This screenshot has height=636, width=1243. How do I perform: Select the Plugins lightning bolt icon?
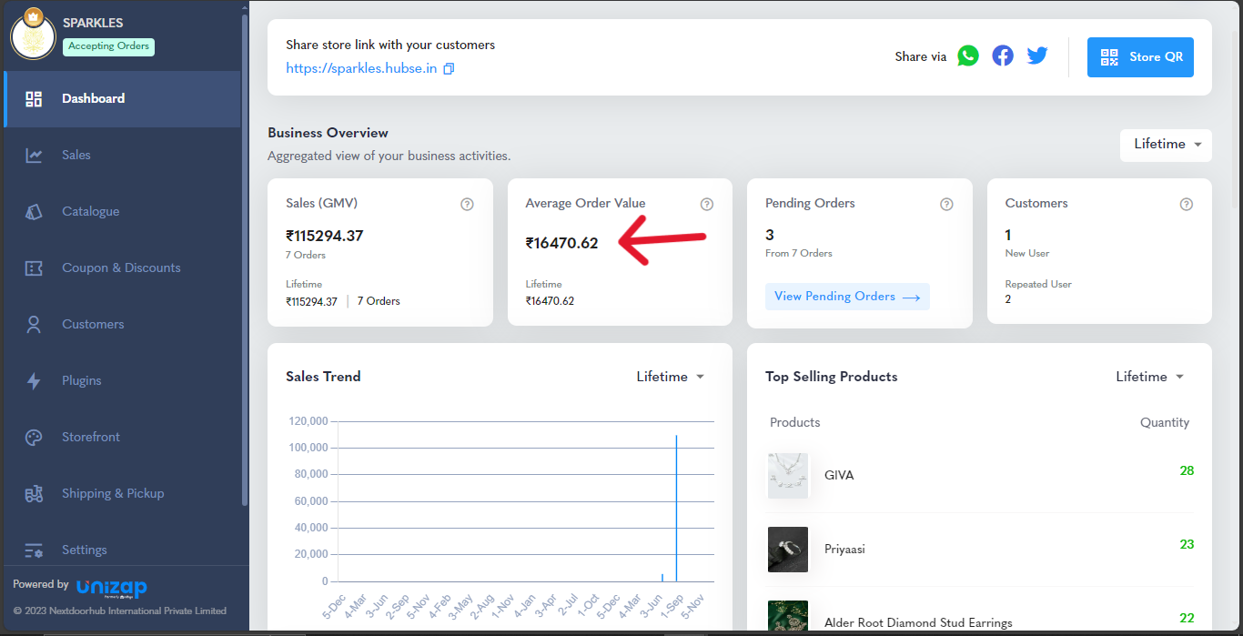pyautogui.click(x=34, y=381)
